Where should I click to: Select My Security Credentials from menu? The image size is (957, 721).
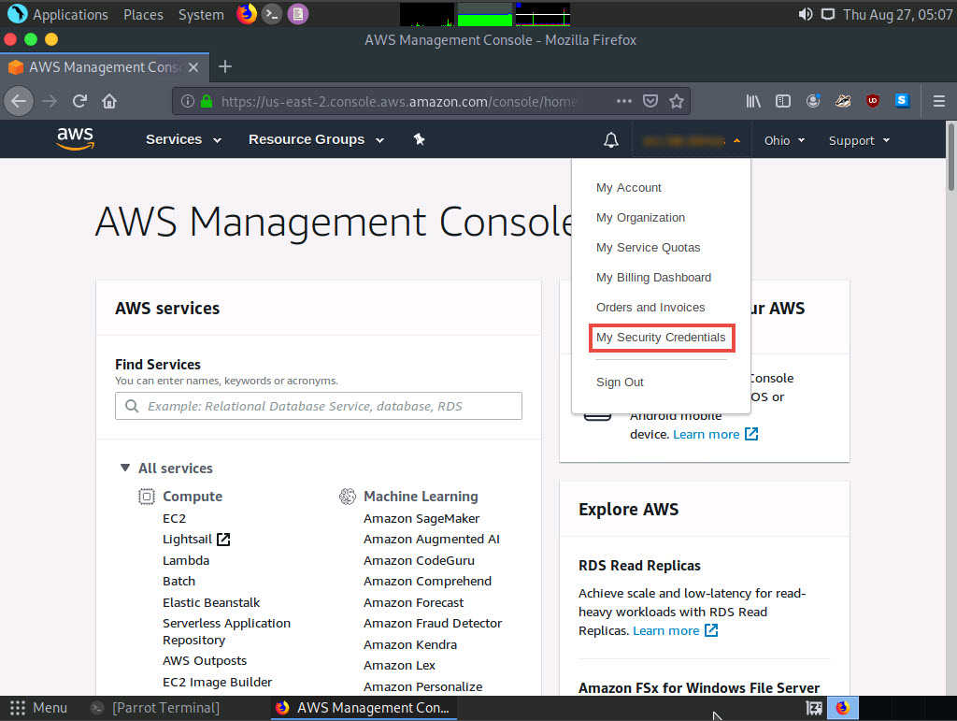(x=661, y=337)
